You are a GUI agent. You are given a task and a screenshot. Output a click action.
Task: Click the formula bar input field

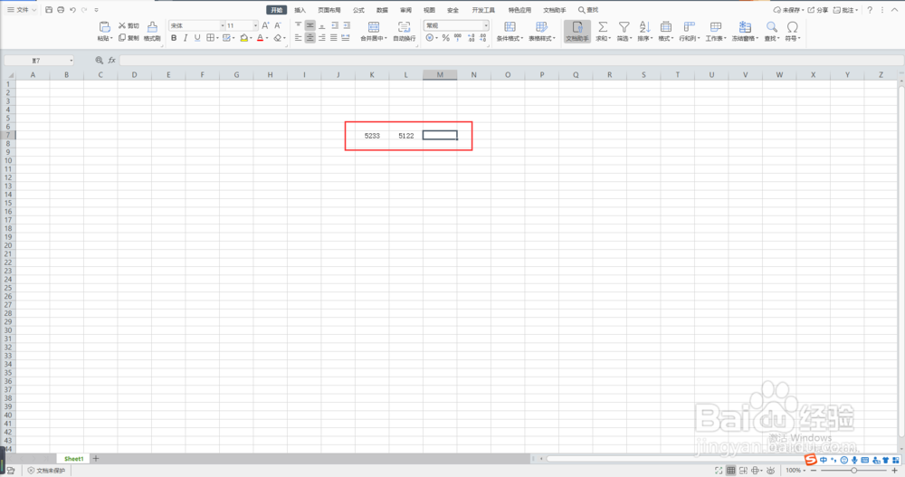510,60
